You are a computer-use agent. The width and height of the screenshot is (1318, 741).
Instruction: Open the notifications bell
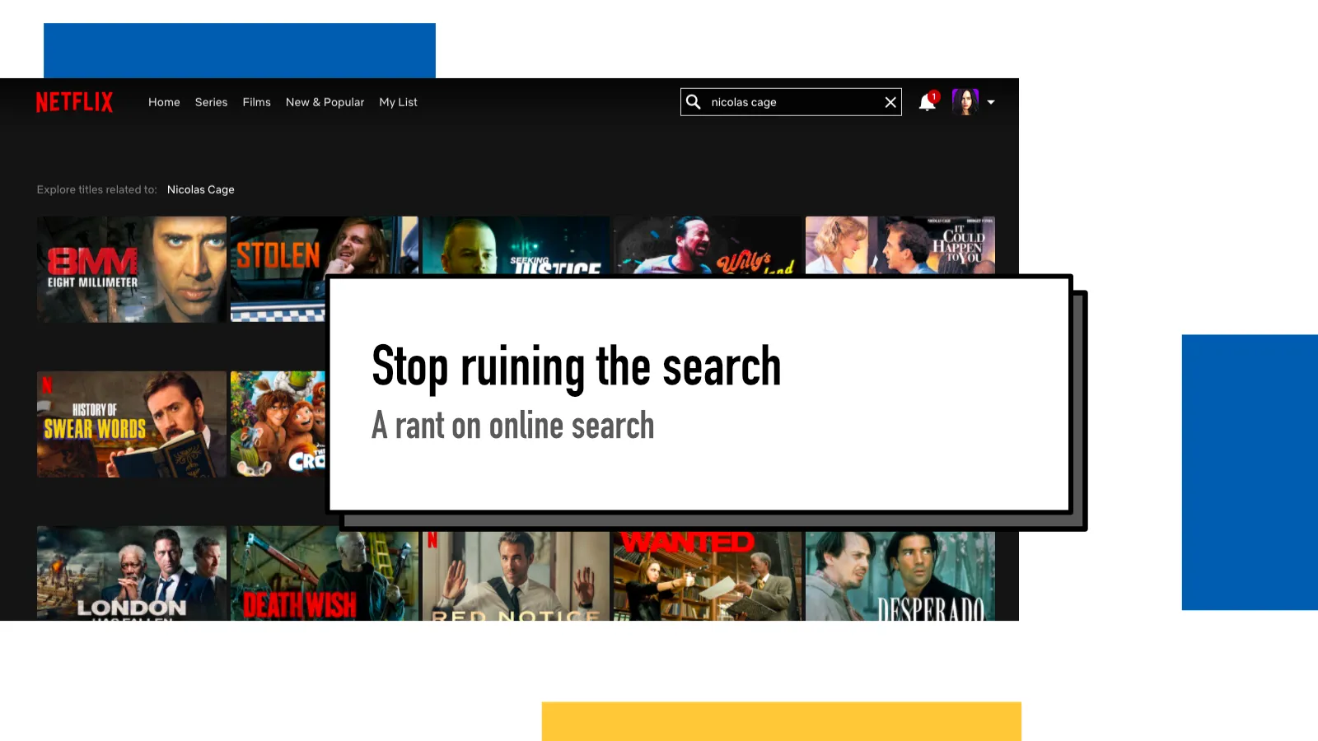[928, 102]
